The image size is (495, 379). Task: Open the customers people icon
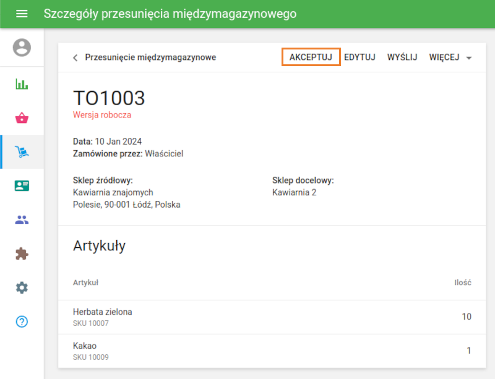(x=22, y=219)
